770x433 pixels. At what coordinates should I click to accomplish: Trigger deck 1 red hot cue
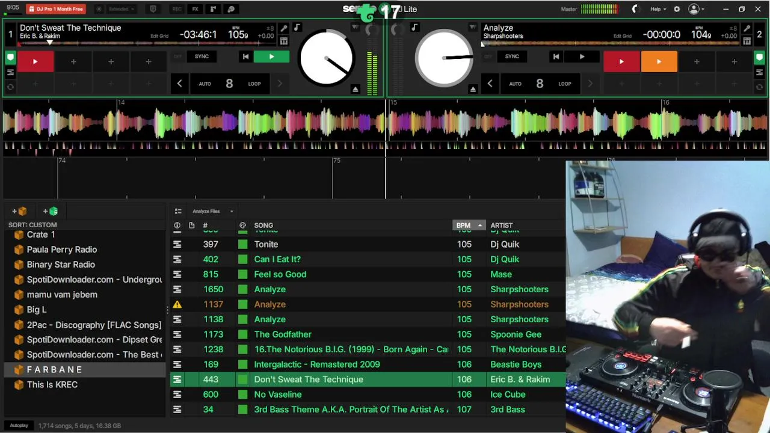pyautogui.click(x=35, y=61)
